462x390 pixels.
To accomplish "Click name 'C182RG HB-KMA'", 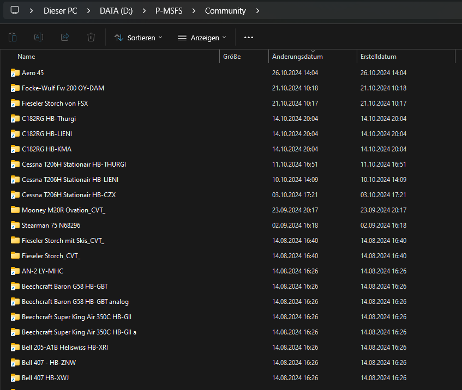I will pyautogui.click(x=46, y=149).
